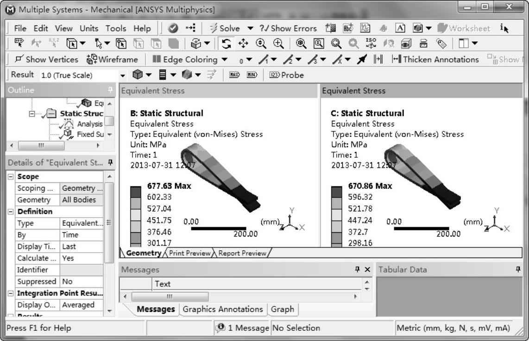Open the File menu
Image resolution: width=529 pixels, height=341 pixels.
pyautogui.click(x=20, y=28)
